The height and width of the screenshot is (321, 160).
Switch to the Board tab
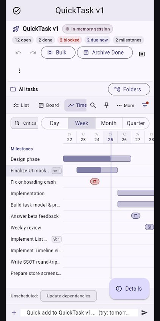coord(48,105)
